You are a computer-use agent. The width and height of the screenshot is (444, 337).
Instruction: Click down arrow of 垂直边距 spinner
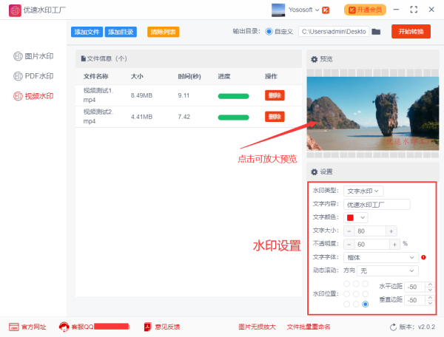pyautogui.click(x=430, y=303)
